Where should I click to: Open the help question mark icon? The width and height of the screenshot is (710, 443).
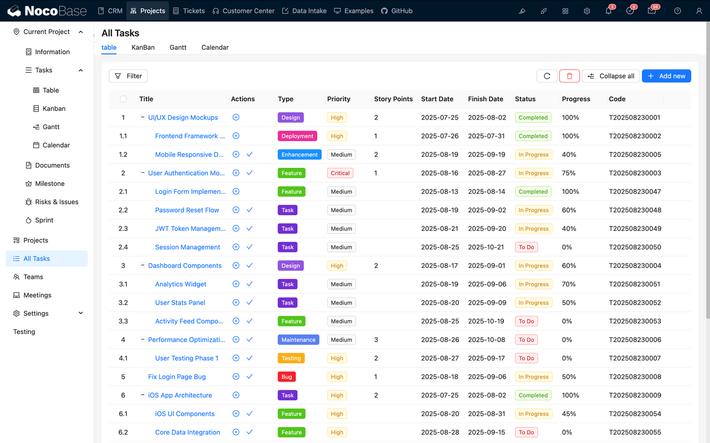point(677,11)
